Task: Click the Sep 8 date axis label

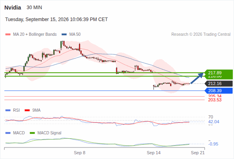Action: click(80, 153)
